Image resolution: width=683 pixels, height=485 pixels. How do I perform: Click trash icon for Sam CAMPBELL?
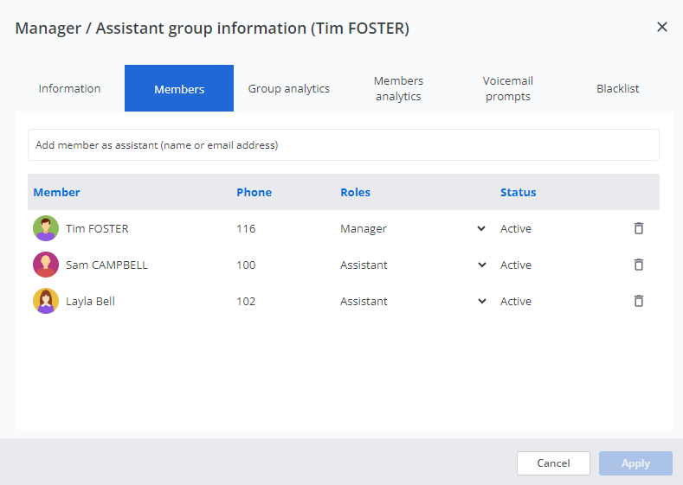(x=639, y=265)
